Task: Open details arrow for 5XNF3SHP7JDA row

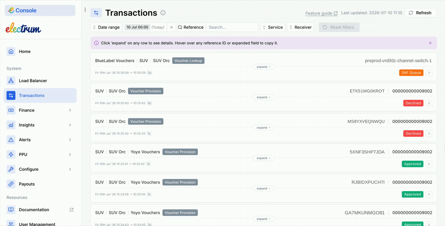Action: pyautogui.click(x=429, y=164)
